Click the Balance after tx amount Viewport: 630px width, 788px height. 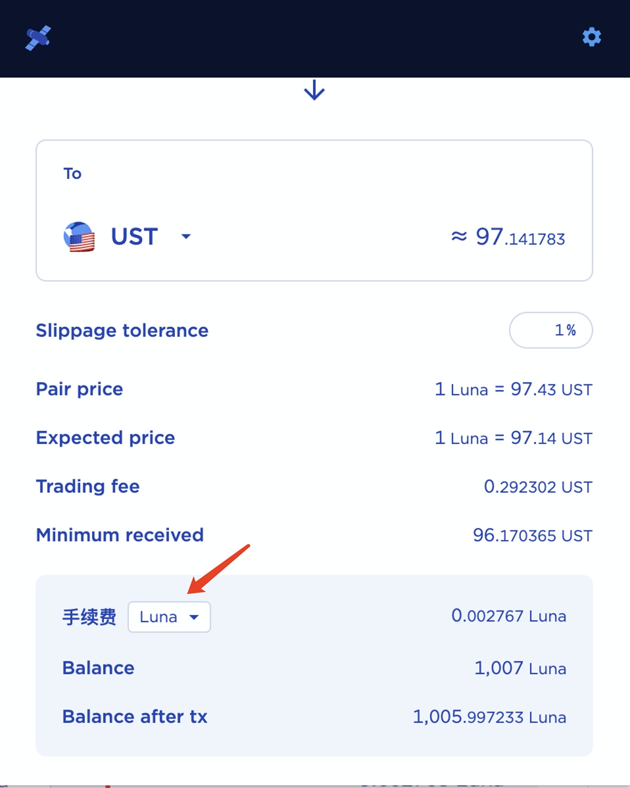pyautogui.click(x=489, y=717)
